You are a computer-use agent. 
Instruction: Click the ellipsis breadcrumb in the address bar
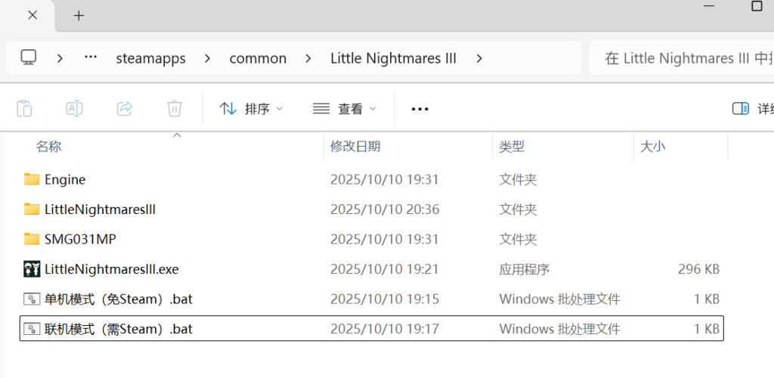[91, 57]
